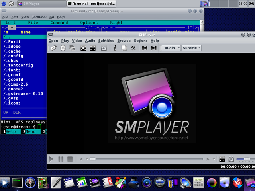
Task: Select the /.Foxit directory row
Action: point(25,41)
